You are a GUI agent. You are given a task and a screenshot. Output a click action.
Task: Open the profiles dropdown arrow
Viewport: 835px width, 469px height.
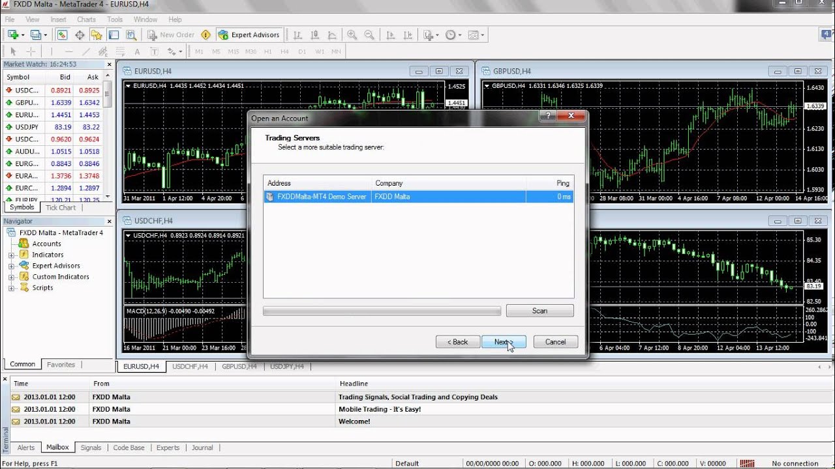coord(44,35)
